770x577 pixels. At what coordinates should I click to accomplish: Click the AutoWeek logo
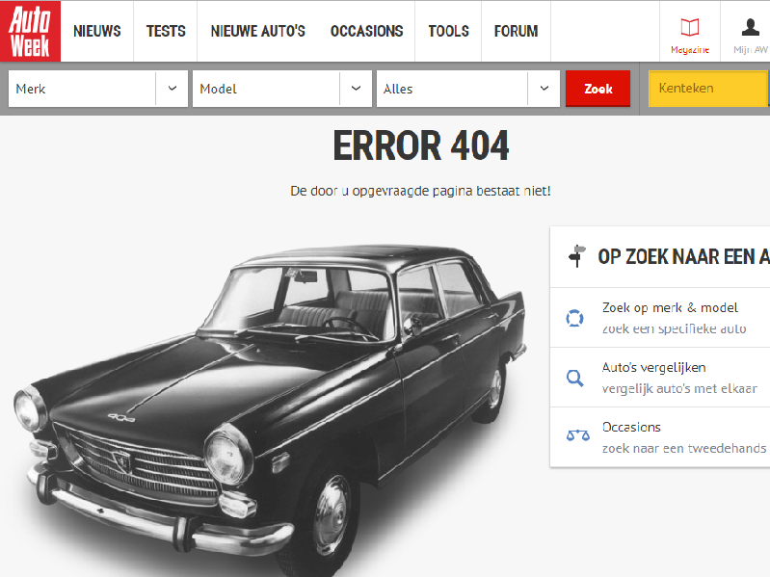pyautogui.click(x=31, y=32)
